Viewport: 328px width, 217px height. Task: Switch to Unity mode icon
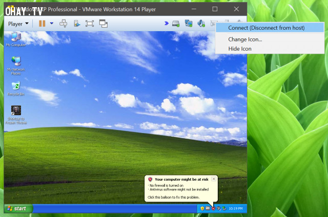point(104,24)
